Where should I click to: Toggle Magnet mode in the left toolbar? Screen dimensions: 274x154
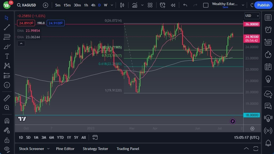7,121
